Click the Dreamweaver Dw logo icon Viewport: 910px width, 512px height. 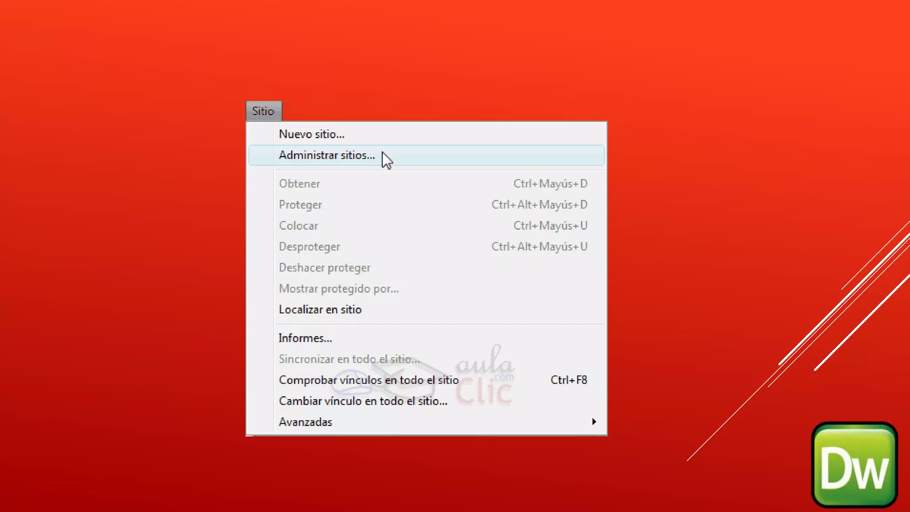[x=854, y=465]
